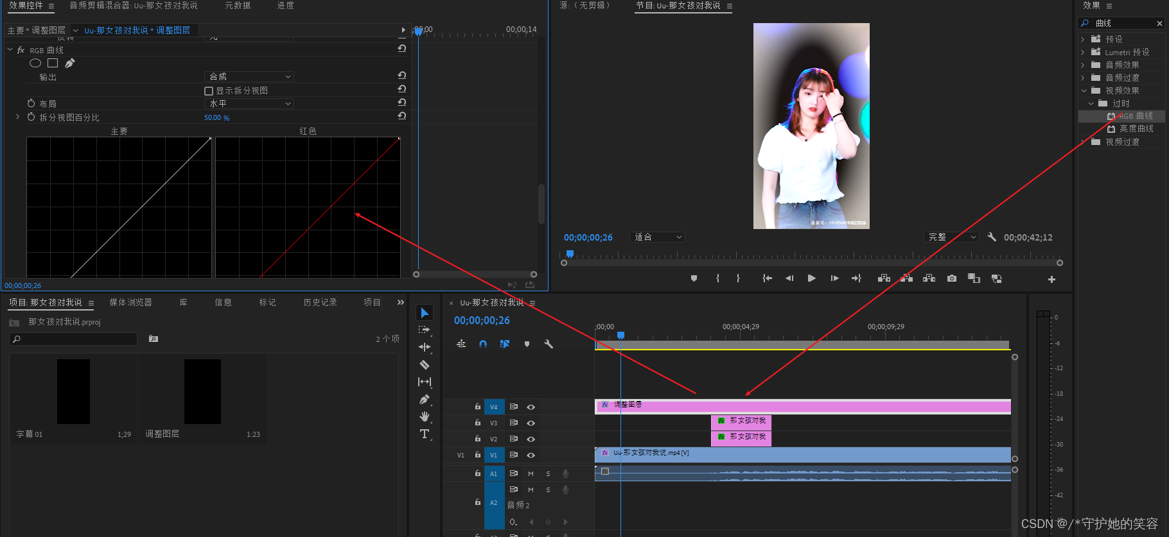
Task: Toggle V2 track output eye
Action: (531, 439)
